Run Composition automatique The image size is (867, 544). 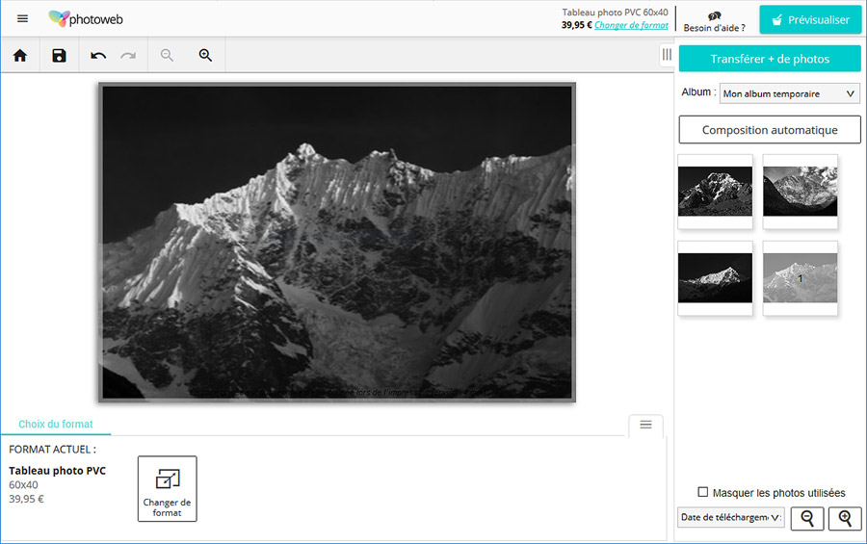(770, 130)
